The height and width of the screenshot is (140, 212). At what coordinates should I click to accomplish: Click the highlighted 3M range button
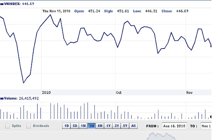click(x=91, y=126)
